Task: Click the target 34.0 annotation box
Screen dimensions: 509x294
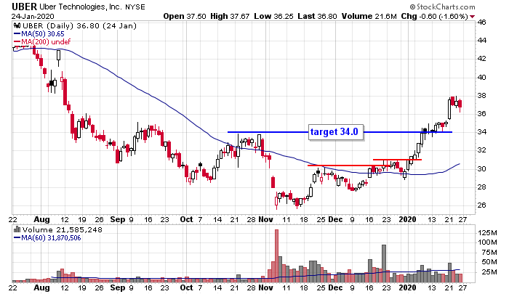Action: pos(336,132)
